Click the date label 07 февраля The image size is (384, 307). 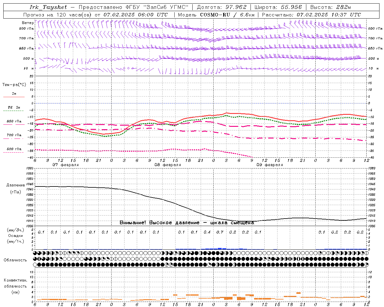click(65, 165)
